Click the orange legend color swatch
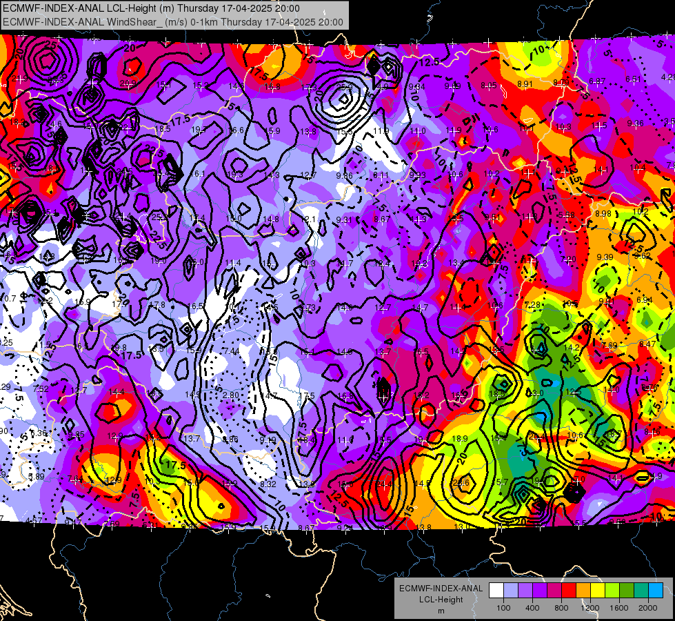 (x=583, y=591)
